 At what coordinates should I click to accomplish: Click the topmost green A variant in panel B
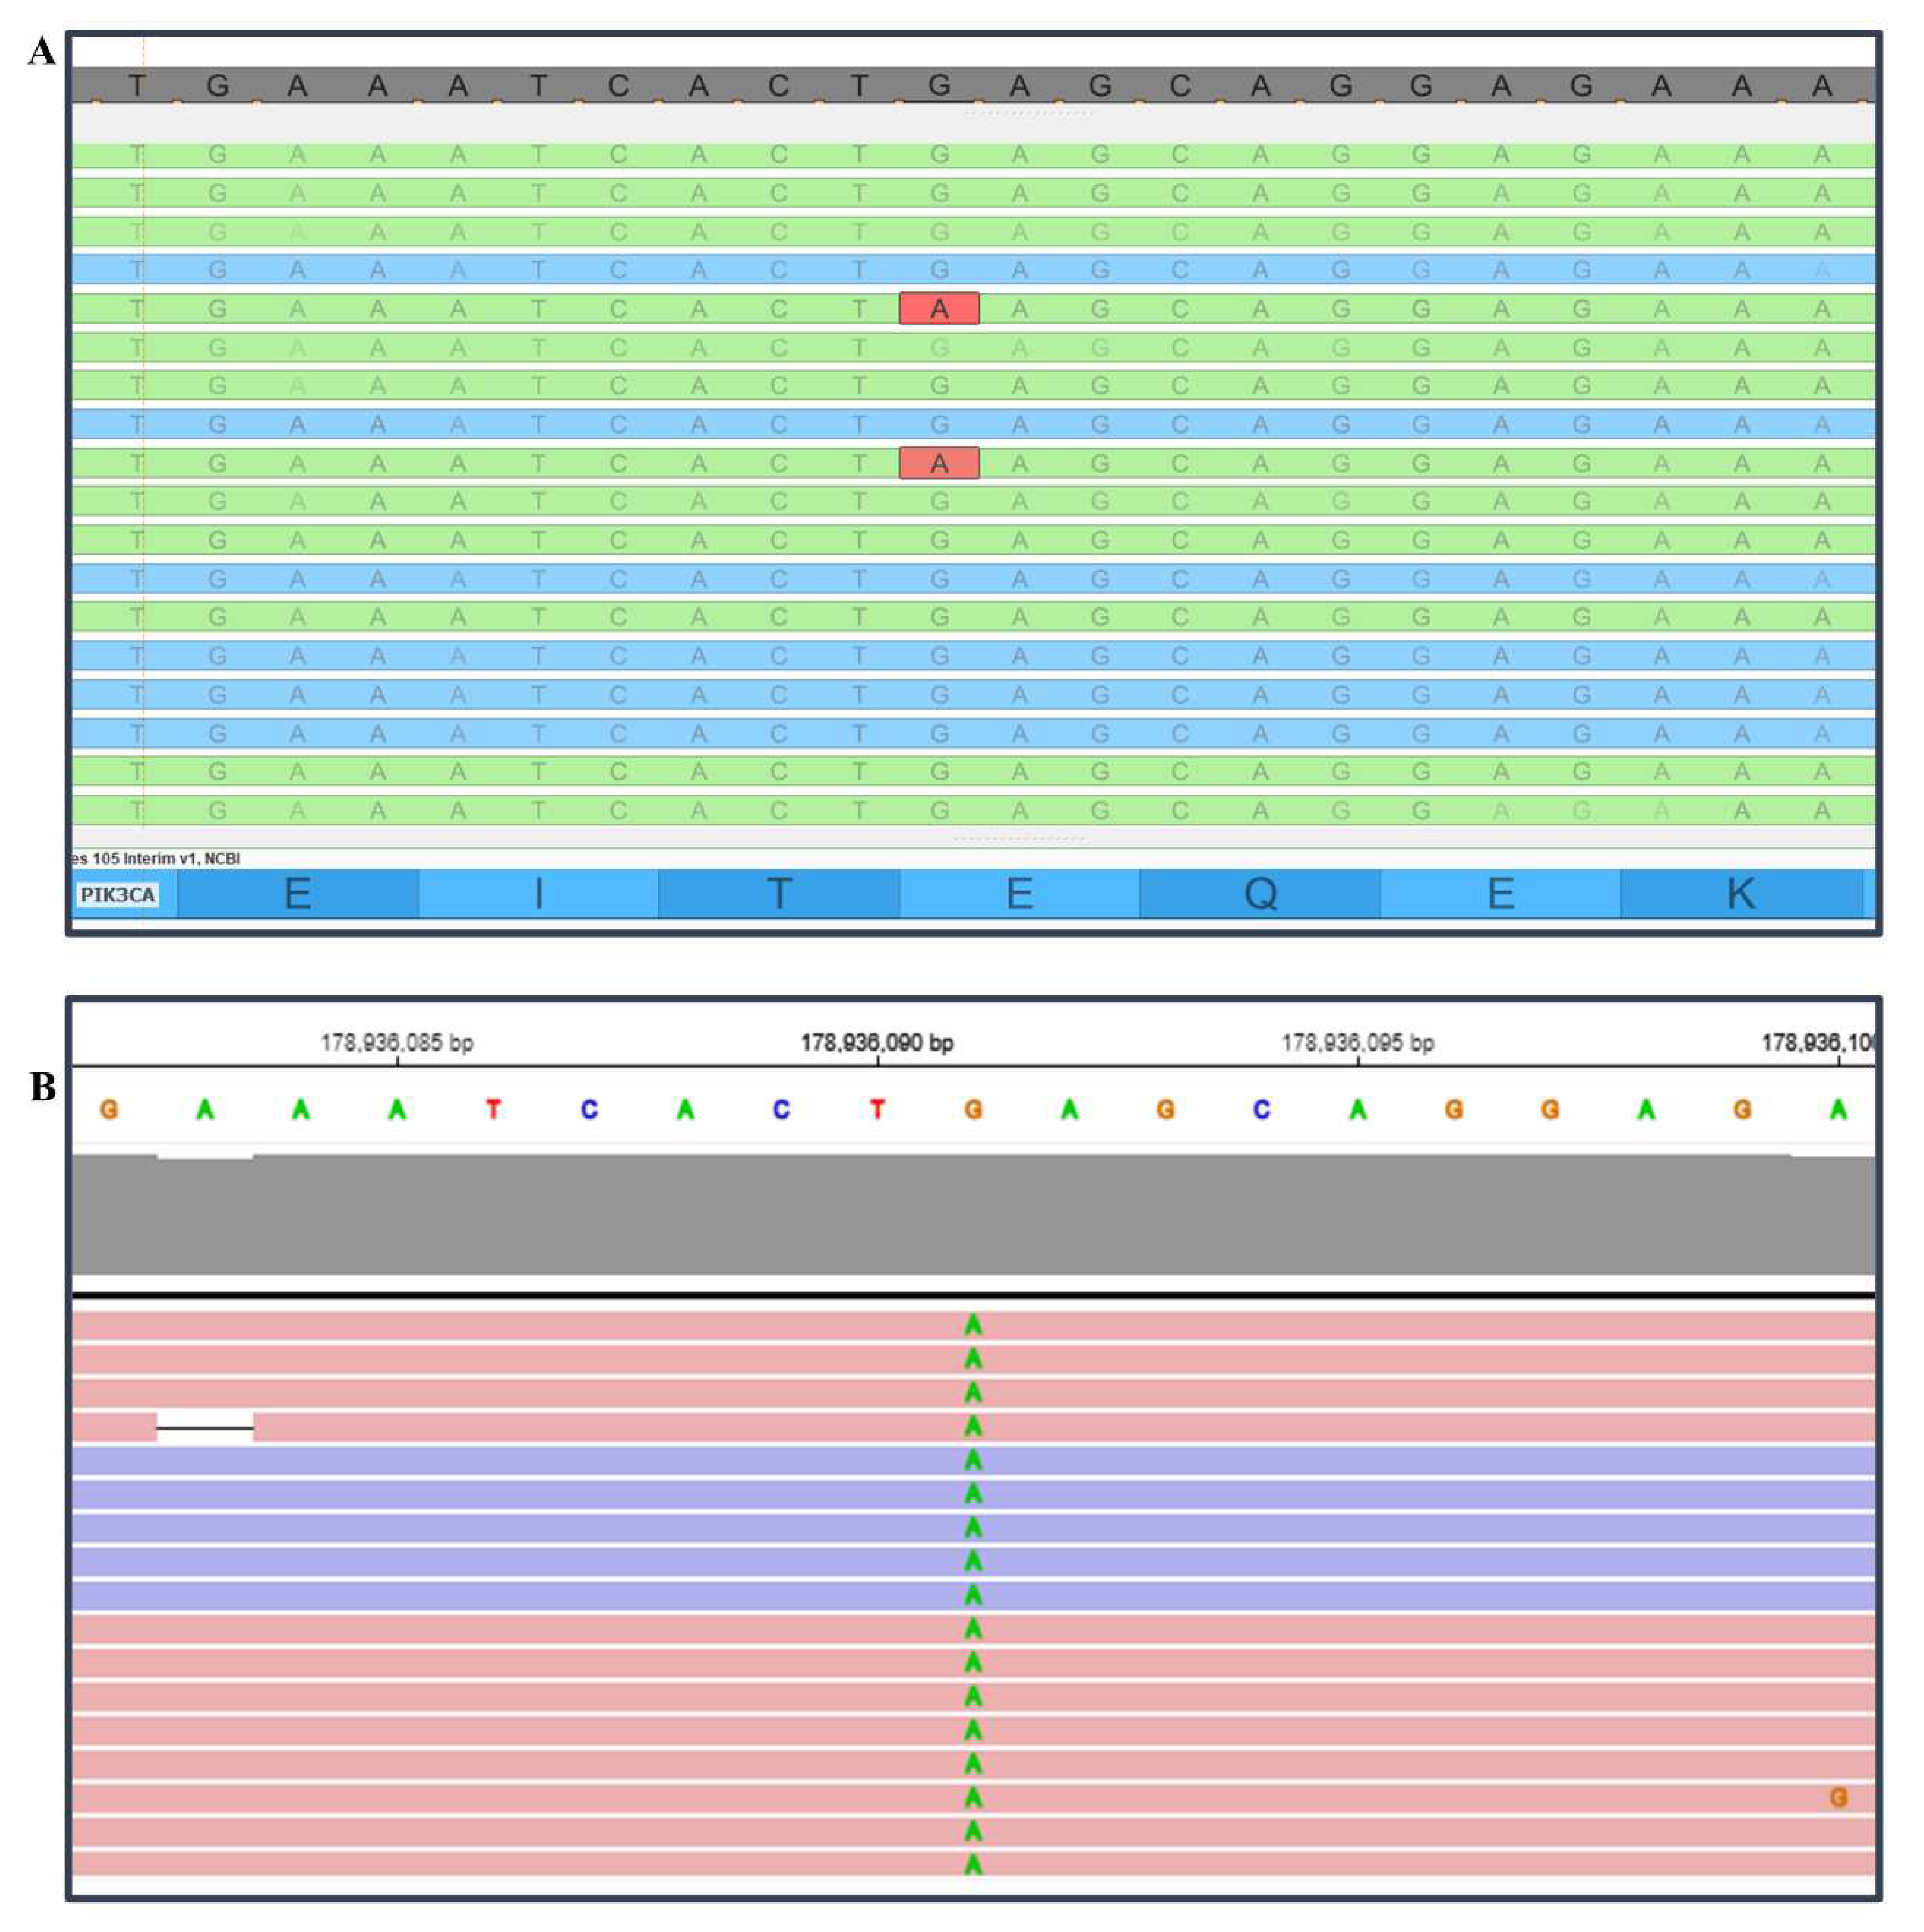pos(973,1326)
